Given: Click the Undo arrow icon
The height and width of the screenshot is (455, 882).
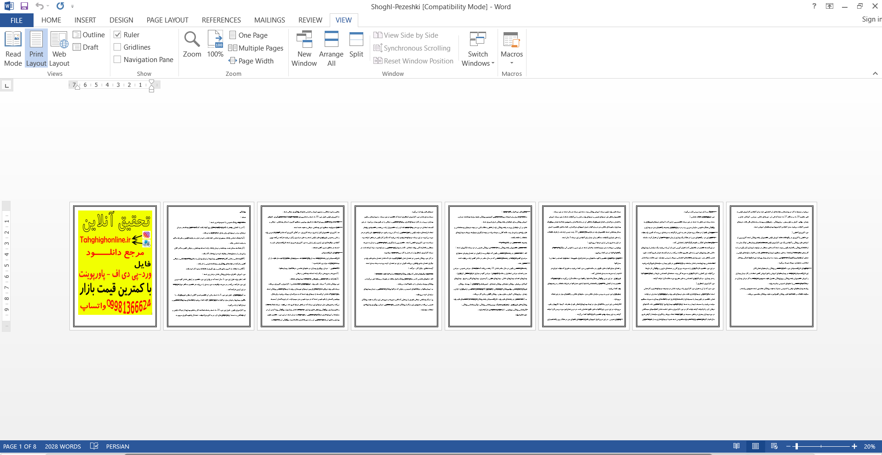Looking at the screenshot, I should point(40,6).
